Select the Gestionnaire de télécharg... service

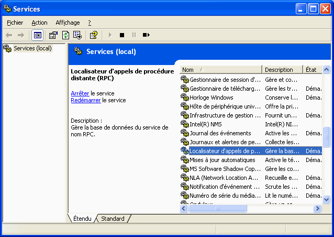pyautogui.click(x=251, y=89)
